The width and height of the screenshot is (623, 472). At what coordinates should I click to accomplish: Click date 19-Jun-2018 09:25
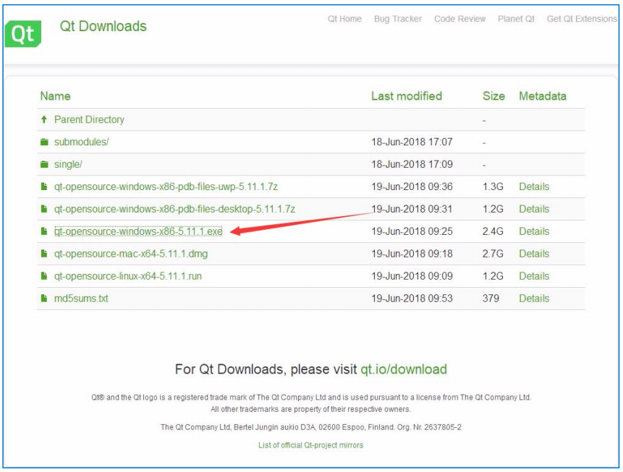(x=412, y=231)
